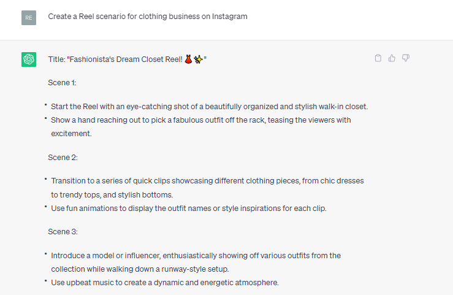Viewport: 453px width, 295px height.
Task: Click the thumbs down icon
Action: pos(406,58)
